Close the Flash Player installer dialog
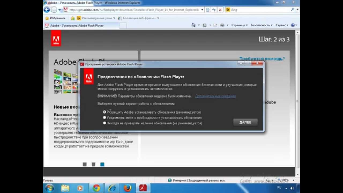 point(258,64)
